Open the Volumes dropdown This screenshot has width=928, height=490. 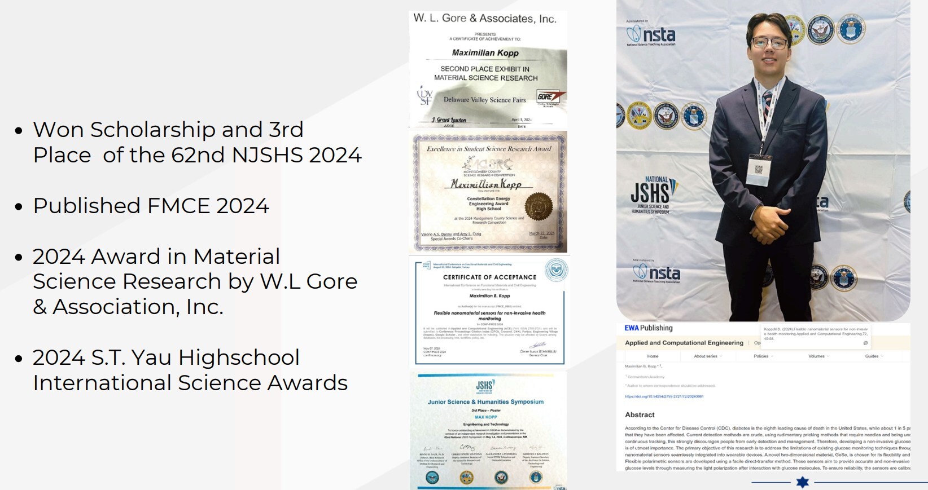point(818,356)
